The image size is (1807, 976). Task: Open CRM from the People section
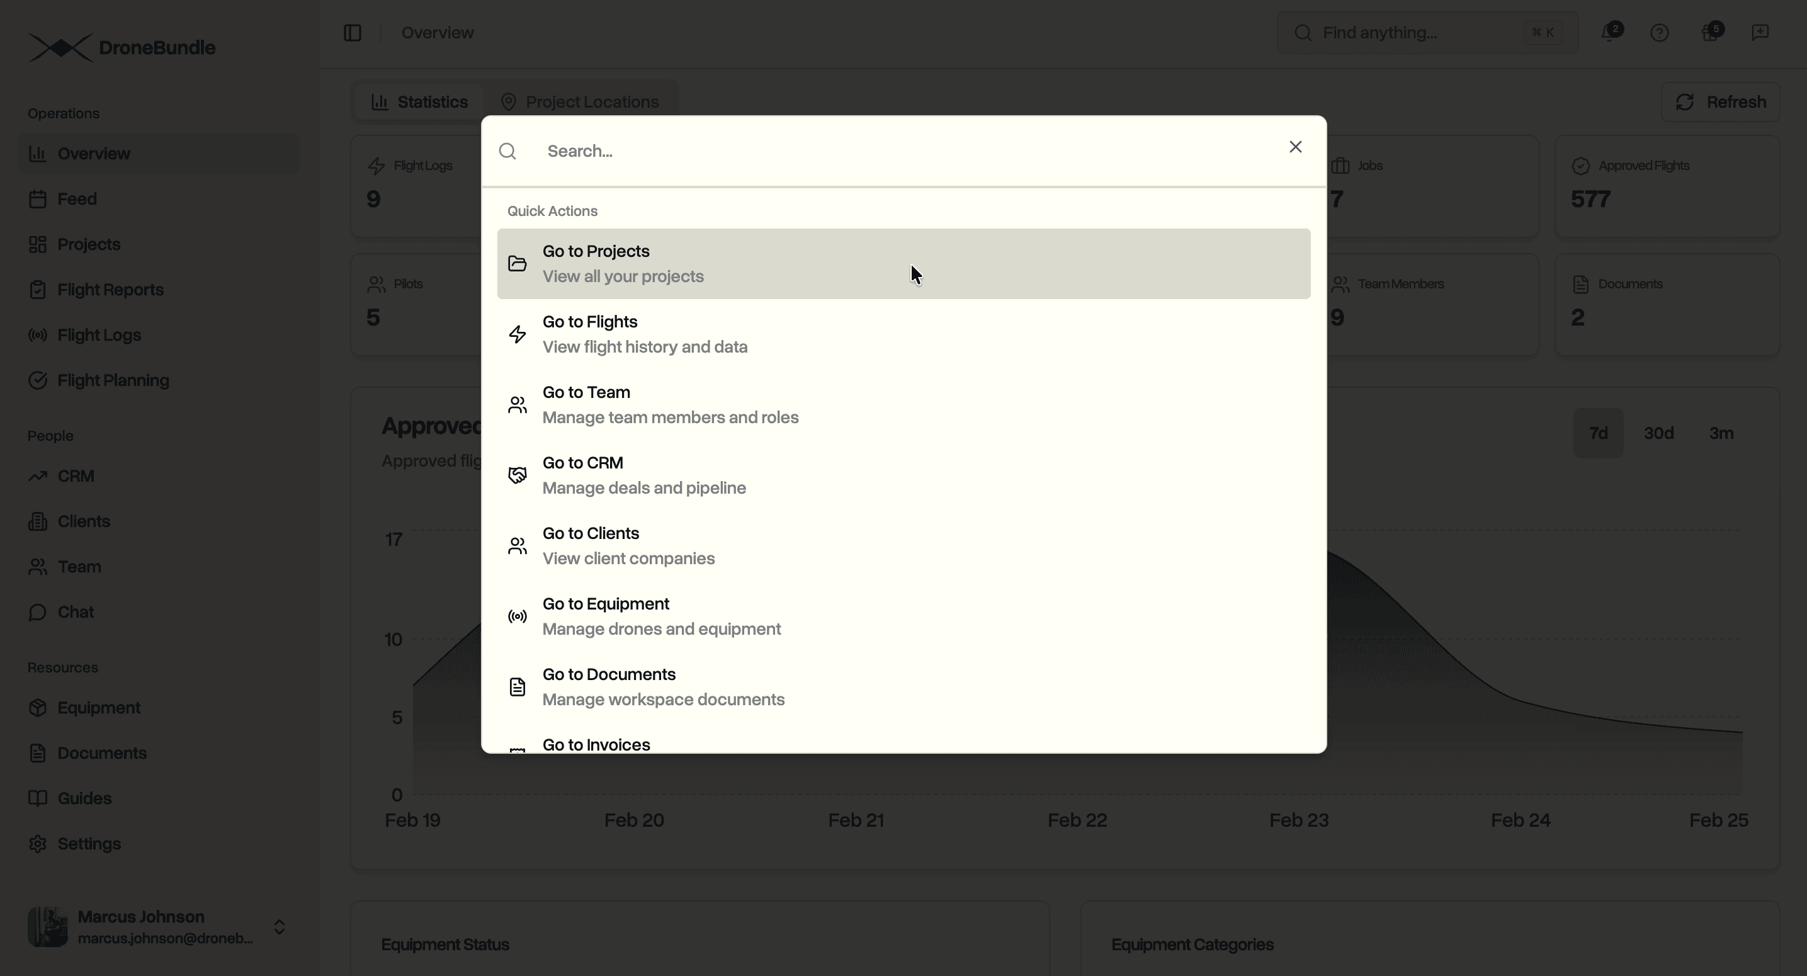pyautogui.click(x=76, y=475)
